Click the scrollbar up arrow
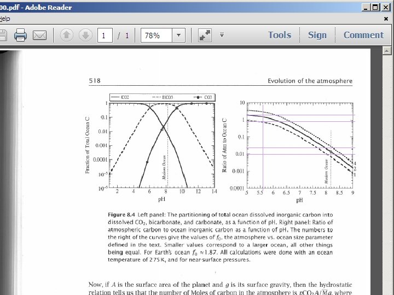The image size is (394, 295). (x=386, y=51)
